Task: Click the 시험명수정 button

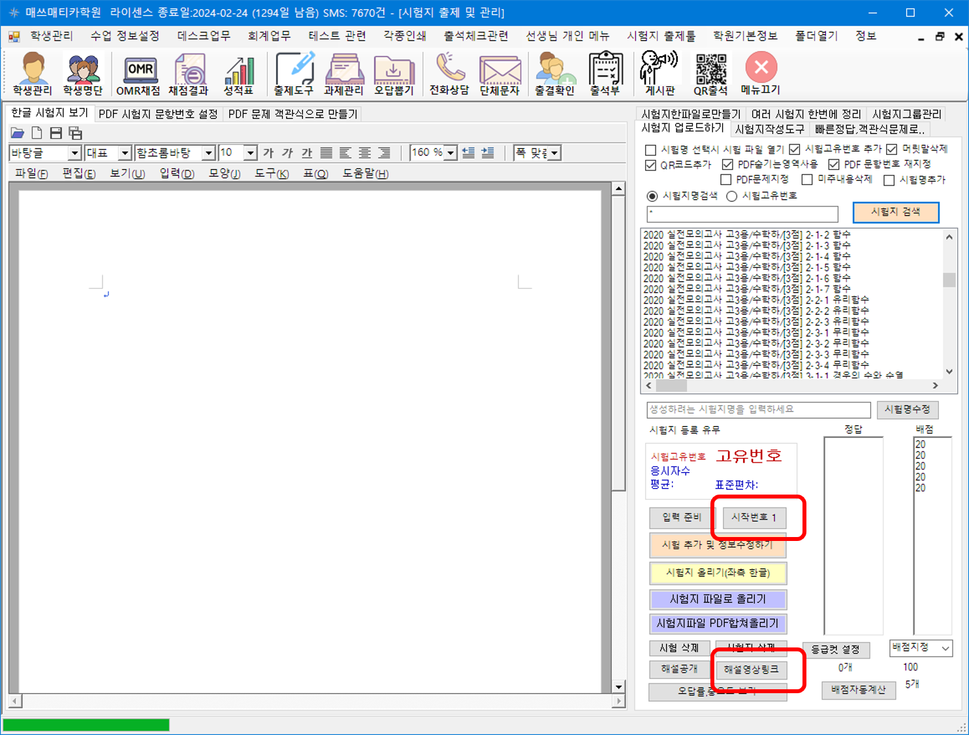Action: [x=907, y=410]
